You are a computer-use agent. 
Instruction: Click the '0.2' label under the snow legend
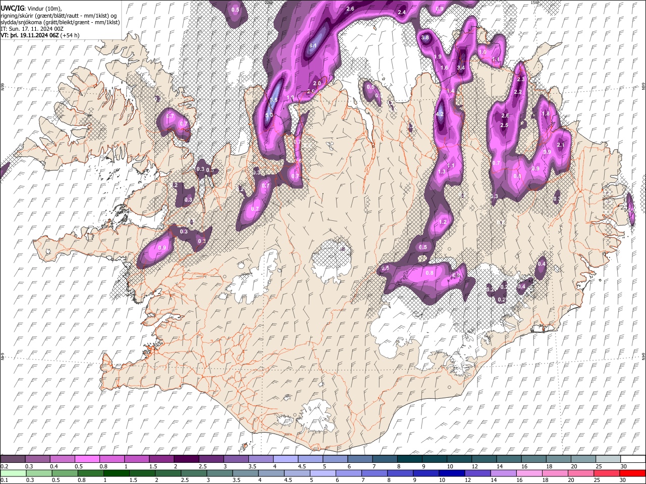tap(4, 466)
